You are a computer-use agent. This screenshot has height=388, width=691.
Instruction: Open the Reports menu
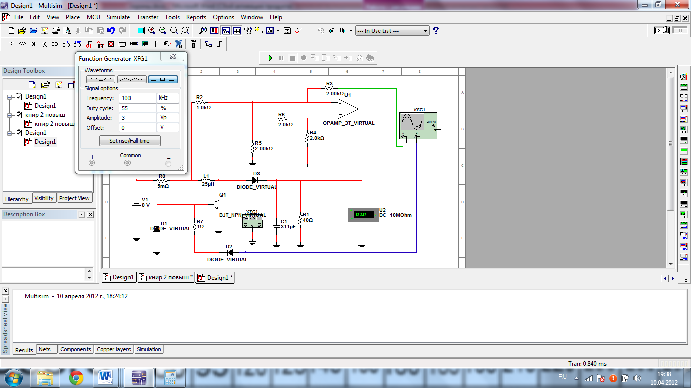[196, 17]
